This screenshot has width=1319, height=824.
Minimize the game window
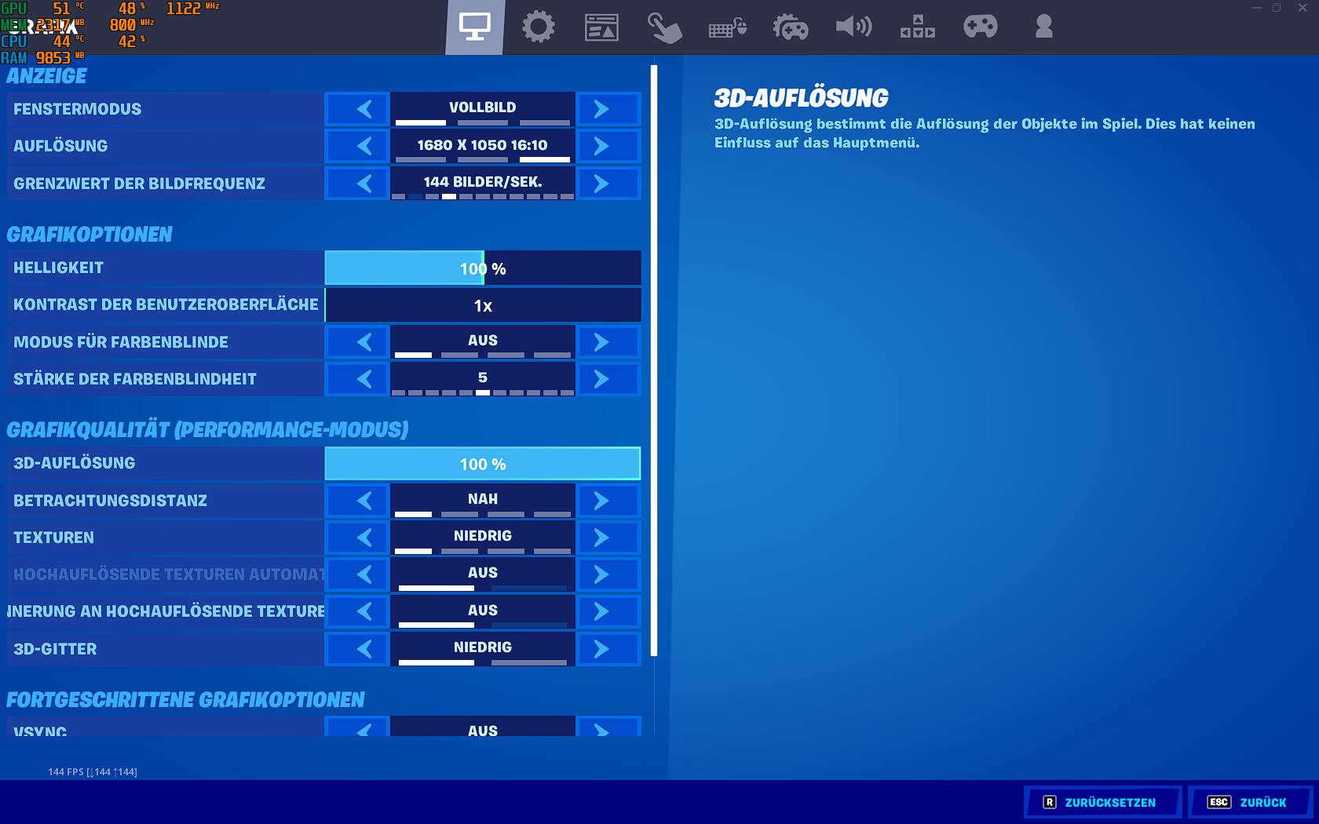[1257, 8]
